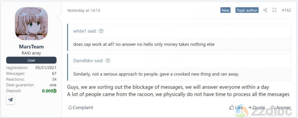
Task: Jump to white1's original post arrow
Action: pyautogui.click(x=101, y=31)
